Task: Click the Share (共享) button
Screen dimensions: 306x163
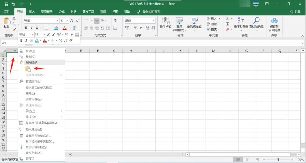Action: [x=295, y=12]
